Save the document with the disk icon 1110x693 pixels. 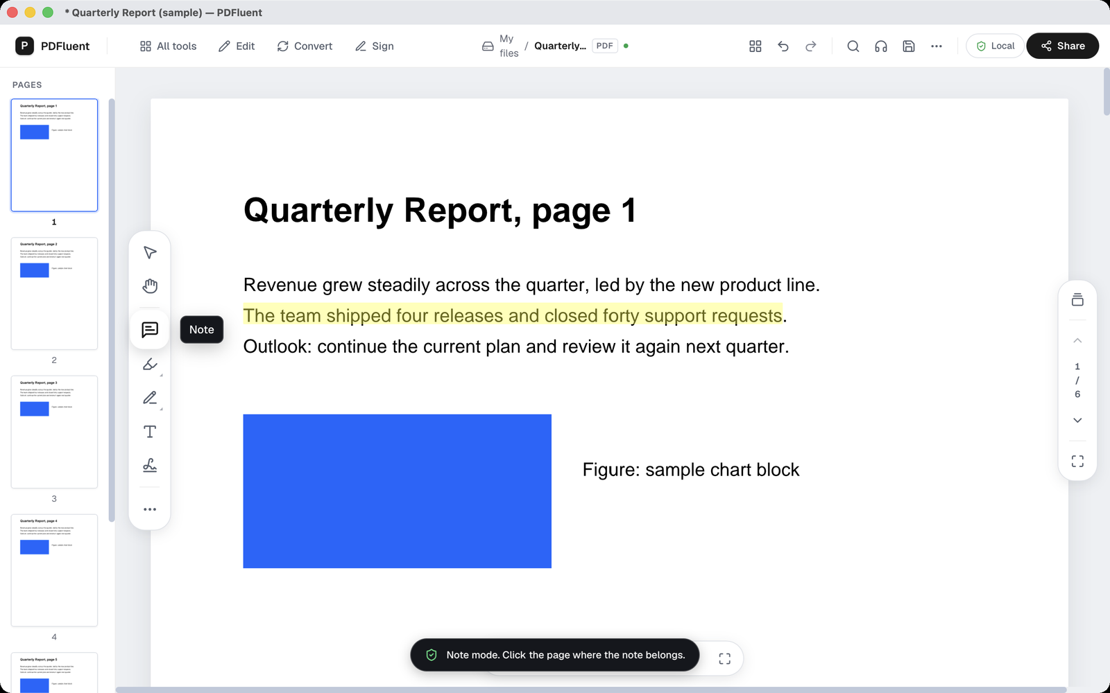coord(909,46)
